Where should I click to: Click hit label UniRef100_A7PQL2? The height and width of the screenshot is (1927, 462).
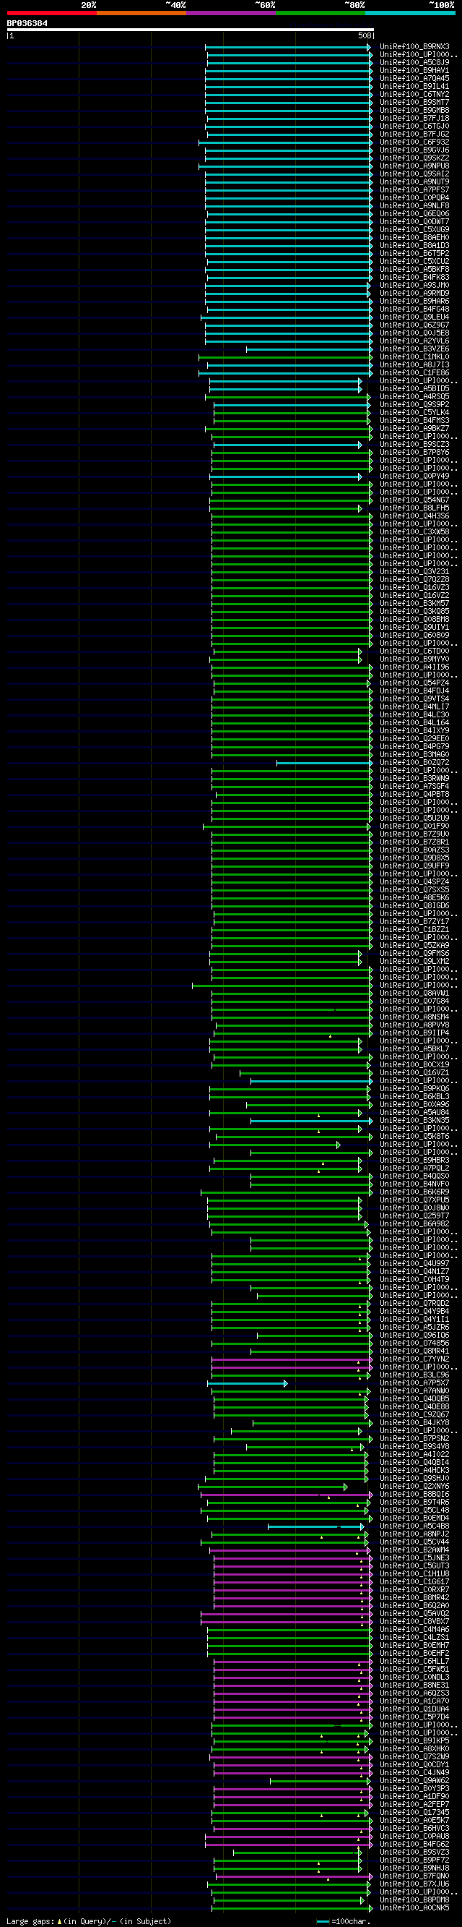pos(414,1168)
